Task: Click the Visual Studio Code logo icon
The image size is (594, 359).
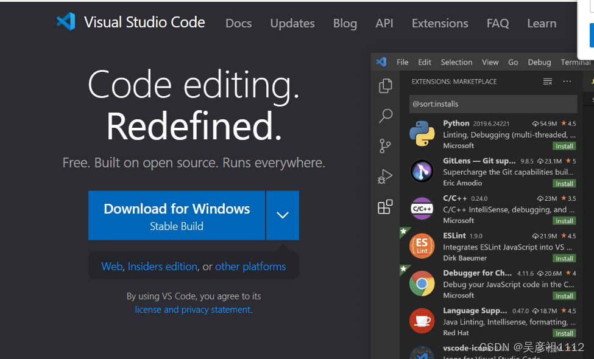Action: click(66, 21)
